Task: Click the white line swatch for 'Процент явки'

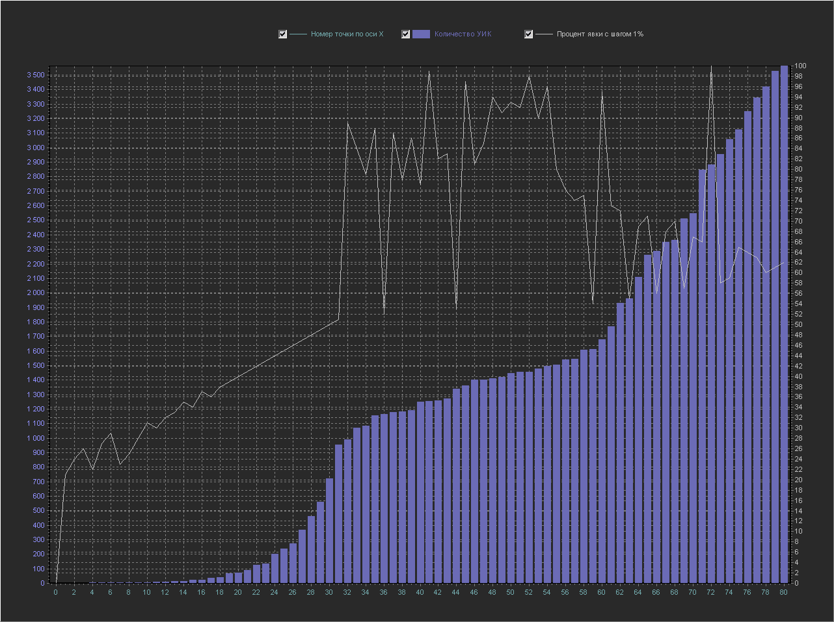Action: point(544,34)
